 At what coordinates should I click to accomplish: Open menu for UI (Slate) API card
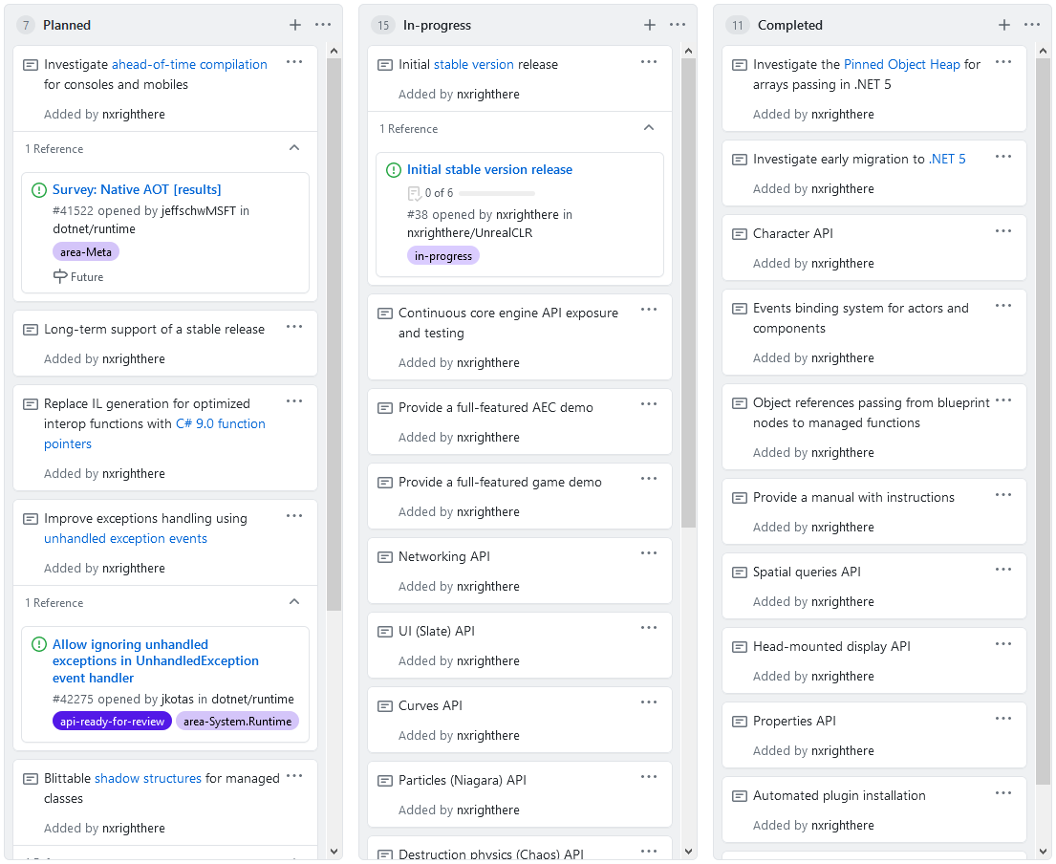(x=649, y=628)
